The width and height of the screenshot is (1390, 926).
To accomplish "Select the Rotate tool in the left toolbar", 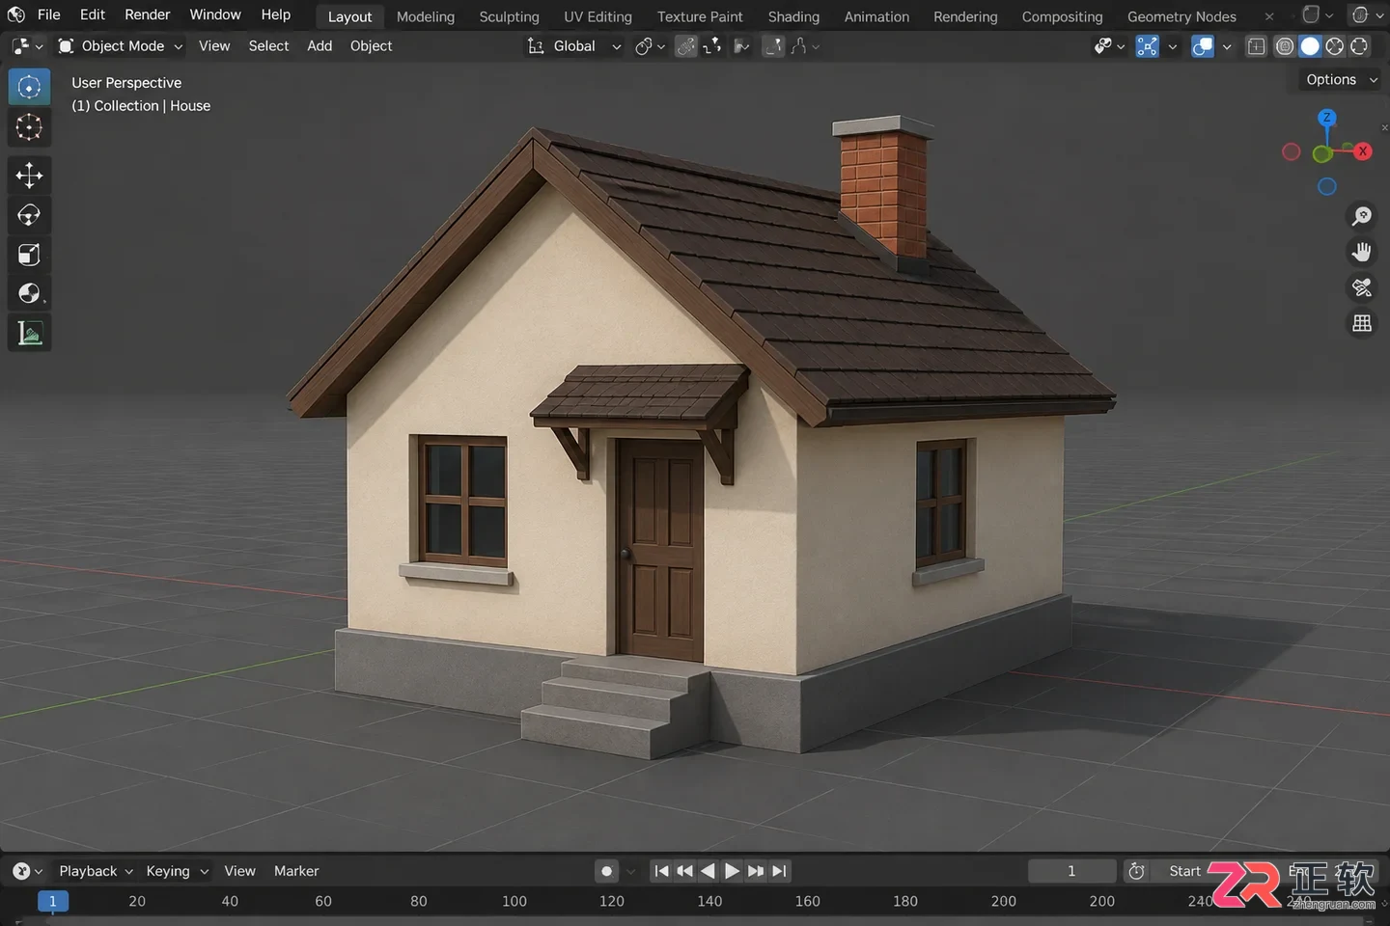I will point(29,214).
